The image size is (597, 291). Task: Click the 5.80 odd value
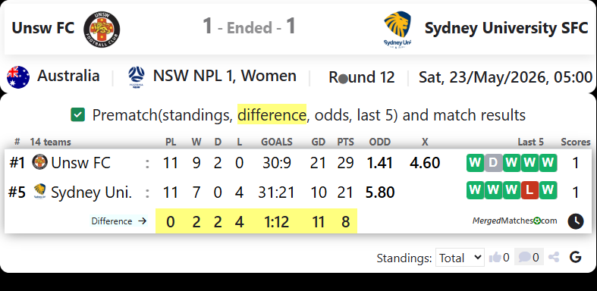tap(379, 192)
